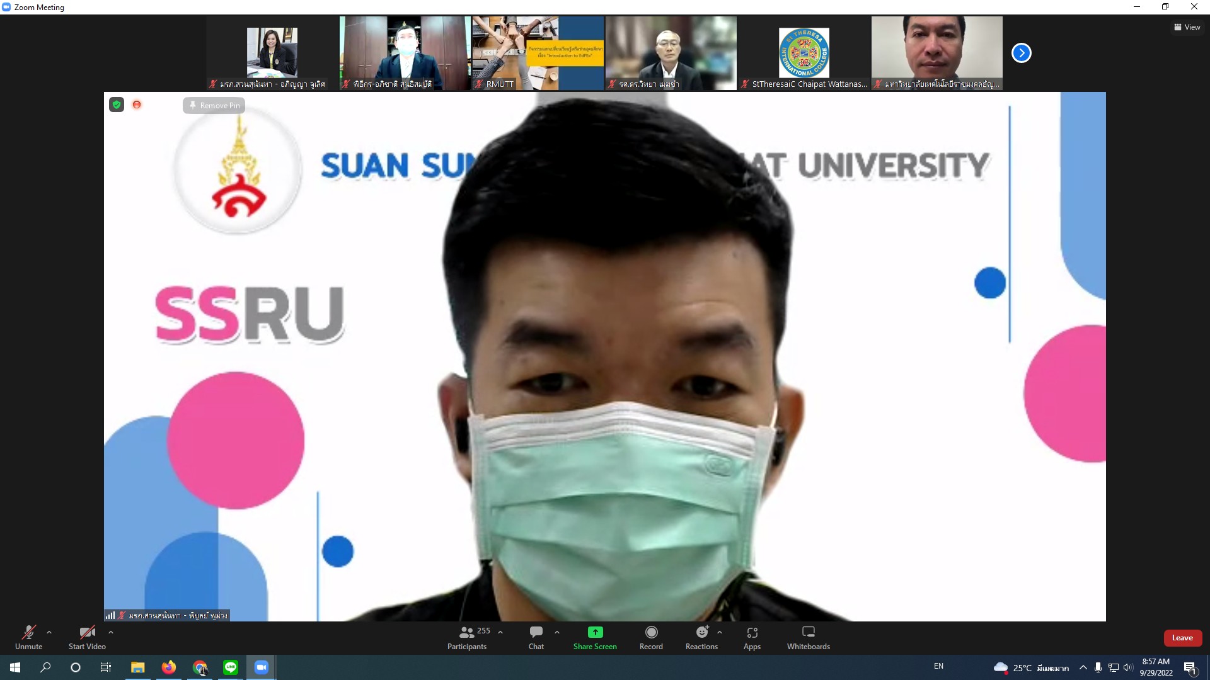Image resolution: width=1210 pixels, height=680 pixels.
Task: Open the View layout menu
Action: [1187, 27]
